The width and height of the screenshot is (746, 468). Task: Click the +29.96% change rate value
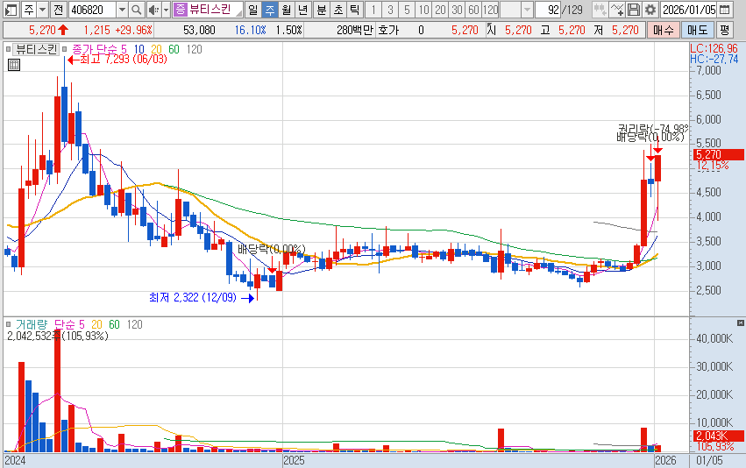(x=134, y=31)
